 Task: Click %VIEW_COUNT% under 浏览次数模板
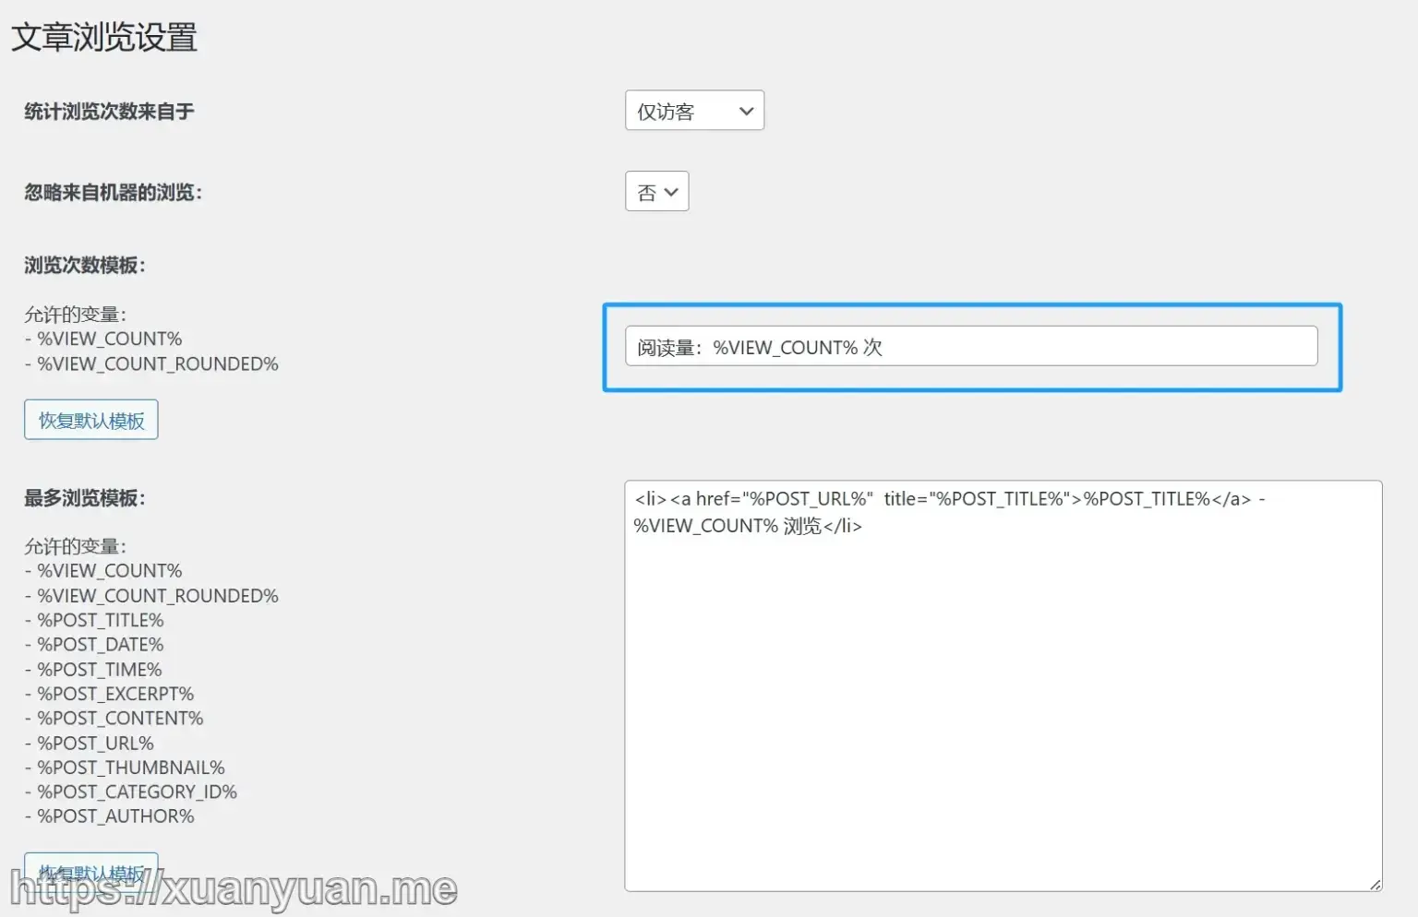110,339
